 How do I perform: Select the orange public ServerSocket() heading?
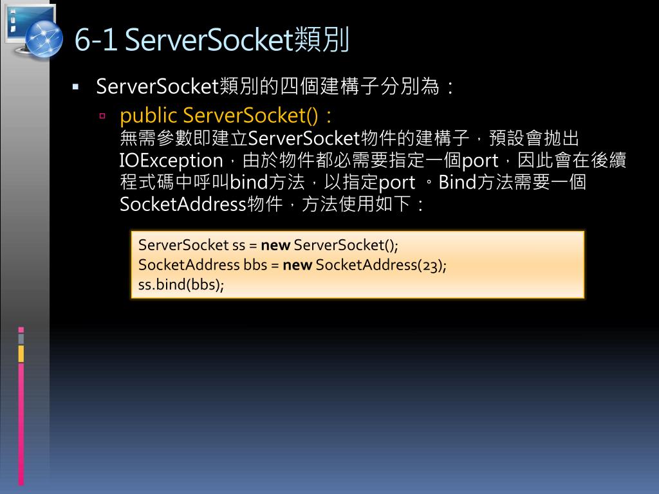coord(226,116)
